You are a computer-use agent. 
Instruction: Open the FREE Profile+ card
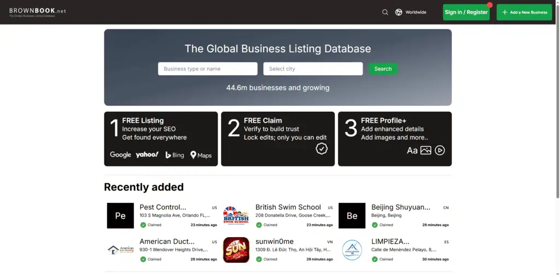point(395,139)
